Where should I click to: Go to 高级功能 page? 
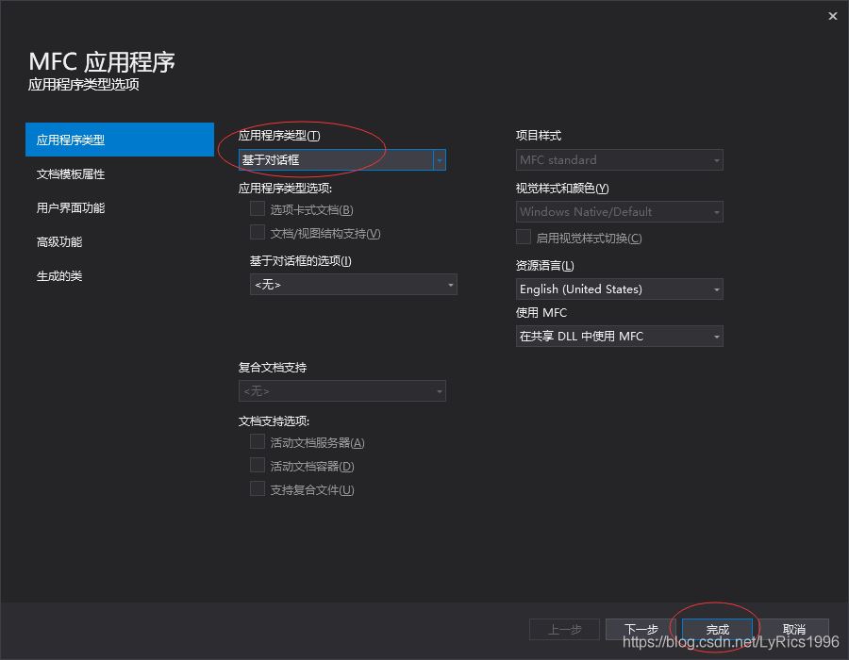[x=59, y=241]
